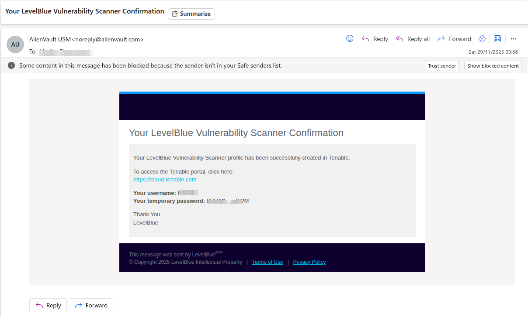Click the 'To:' recipient line
The height and width of the screenshot is (317, 528).
coord(61,52)
